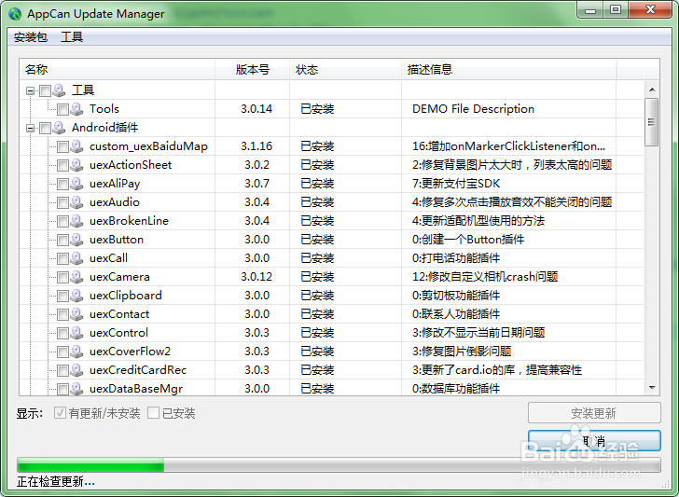Image resolution: width=679 pixels, height=497 pixels.
Task: Toggle the 有更新/未安装 display checkbox
Action: click(x=60, y=413)
